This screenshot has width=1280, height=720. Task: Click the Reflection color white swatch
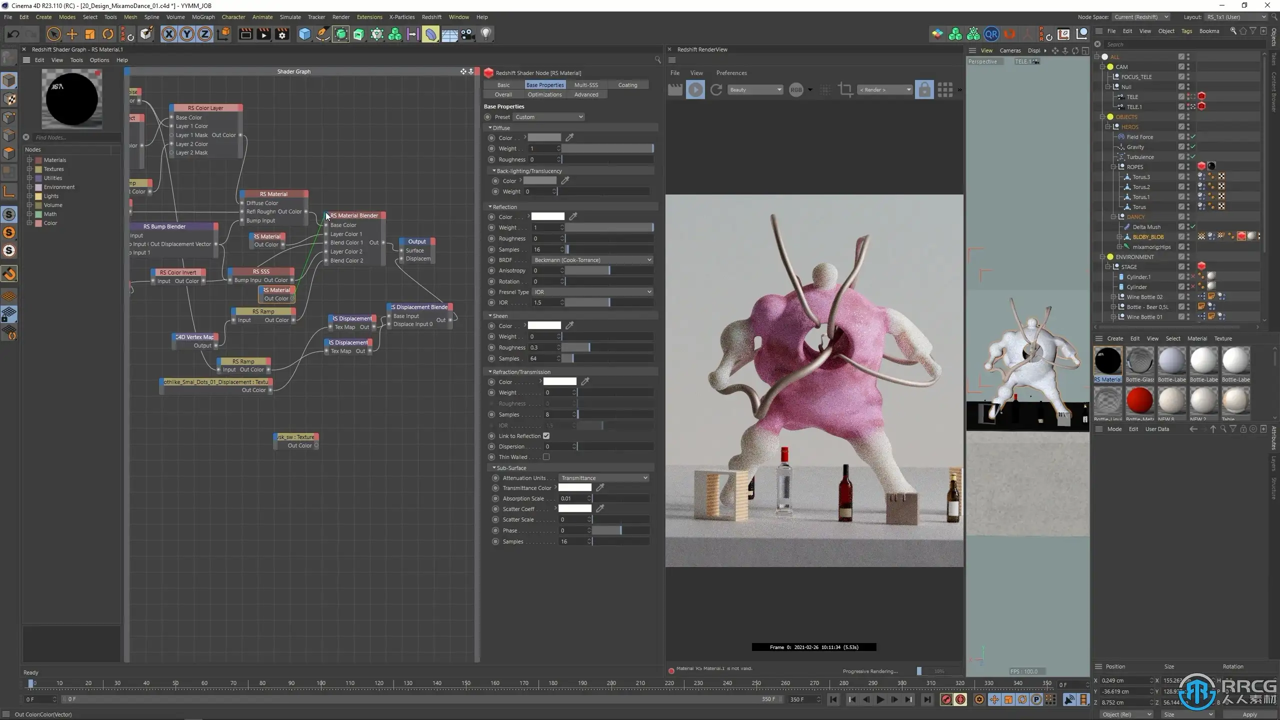tap(547, 216)
